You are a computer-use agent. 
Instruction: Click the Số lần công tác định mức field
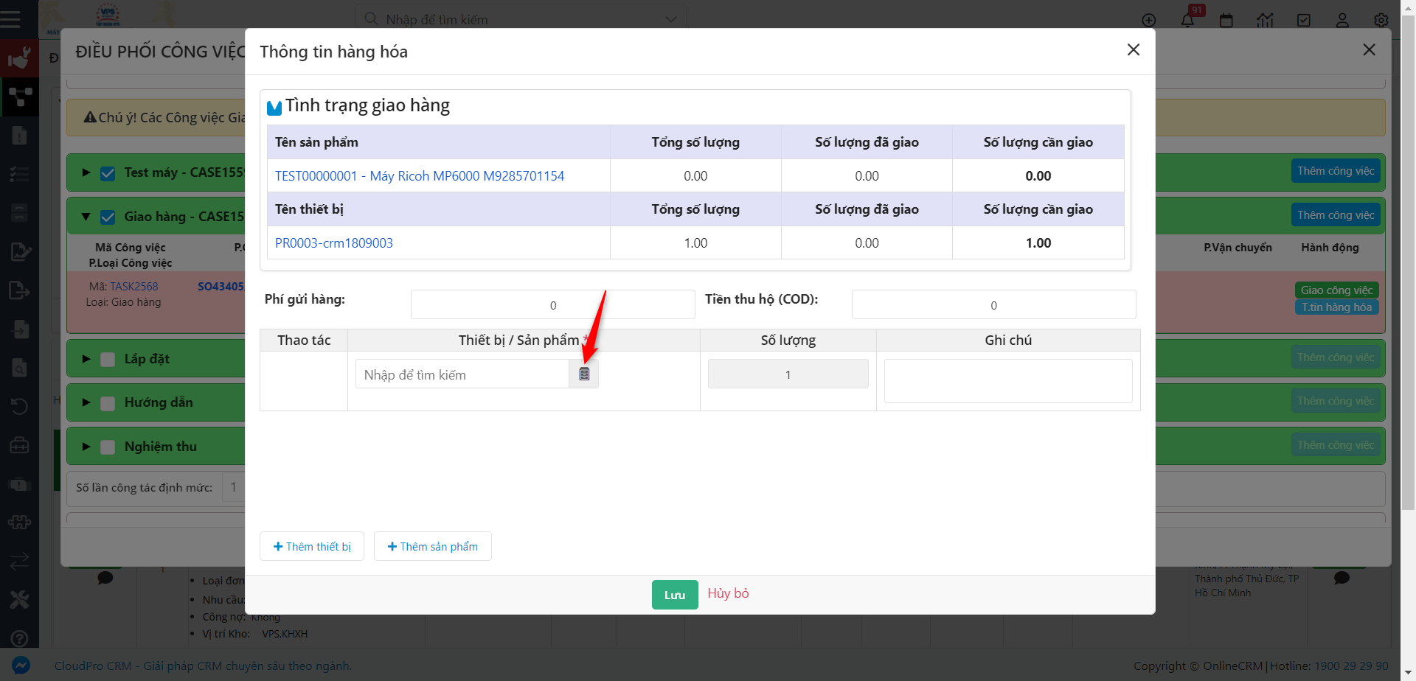point(234,487)
